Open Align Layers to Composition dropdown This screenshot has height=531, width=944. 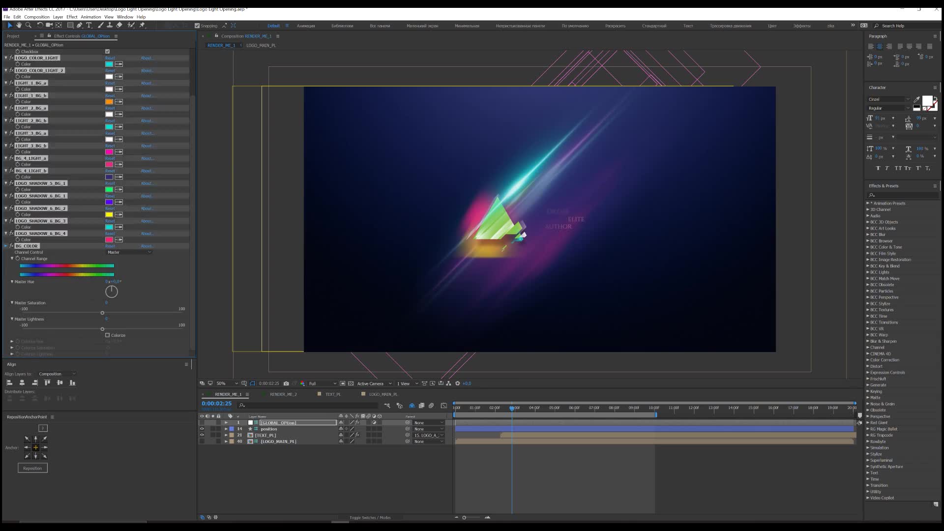[x=57, y=374]
